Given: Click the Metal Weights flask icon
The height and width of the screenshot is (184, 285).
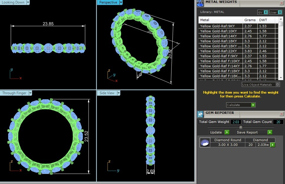Looking at the screenshot, I should click(200, 3).
